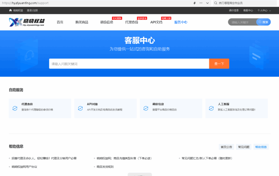The height and width of the screenshot is (176, 279).
Task: Click the home icon in top bar
Action: coord(10,10)
